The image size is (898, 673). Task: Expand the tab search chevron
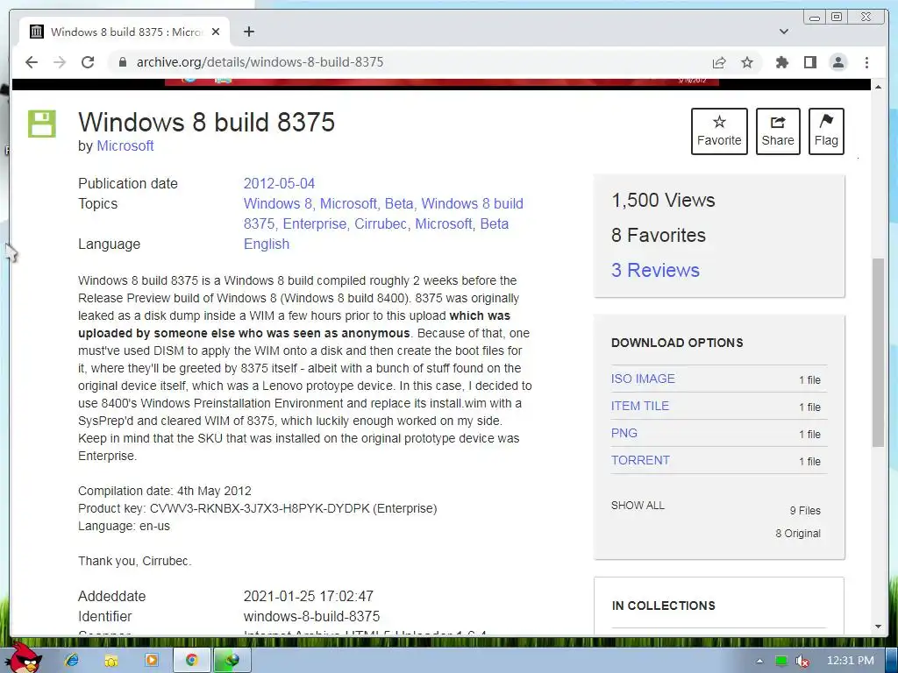click(x=784, y=32)
